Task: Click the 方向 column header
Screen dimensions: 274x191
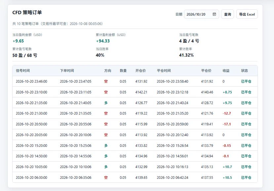Action: (x=108, y=71)
